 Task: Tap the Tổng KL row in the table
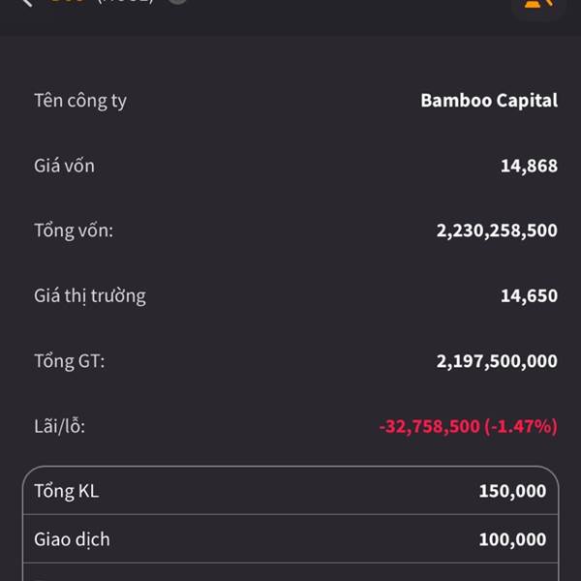(x=290, y=491)
